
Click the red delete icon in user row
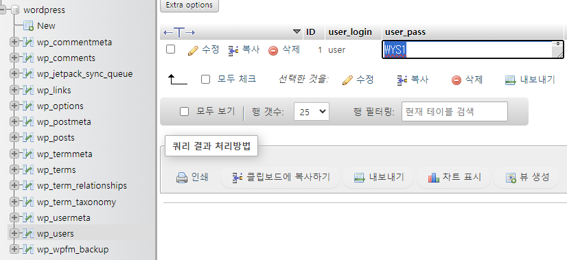click(273, 51)
